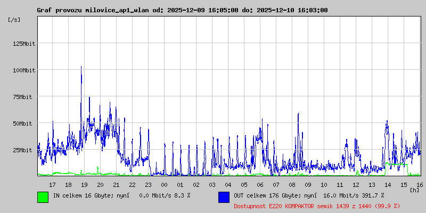Click the blue OUT legend color swatch
The width and height of the screenshot is (426, 213).
point(224,196)
